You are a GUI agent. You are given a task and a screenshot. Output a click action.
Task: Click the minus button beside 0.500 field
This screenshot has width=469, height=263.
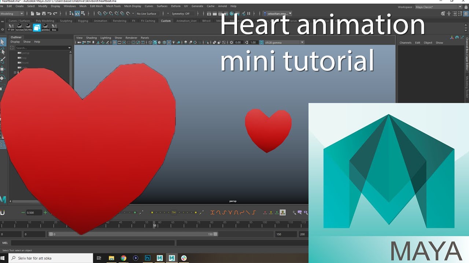23,212
